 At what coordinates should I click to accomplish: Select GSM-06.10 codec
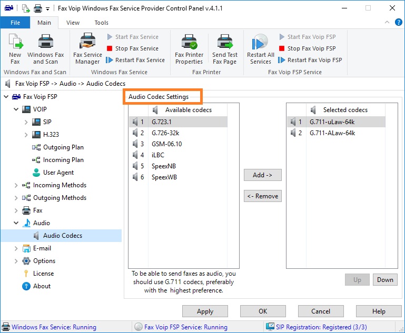click(178, 144)
